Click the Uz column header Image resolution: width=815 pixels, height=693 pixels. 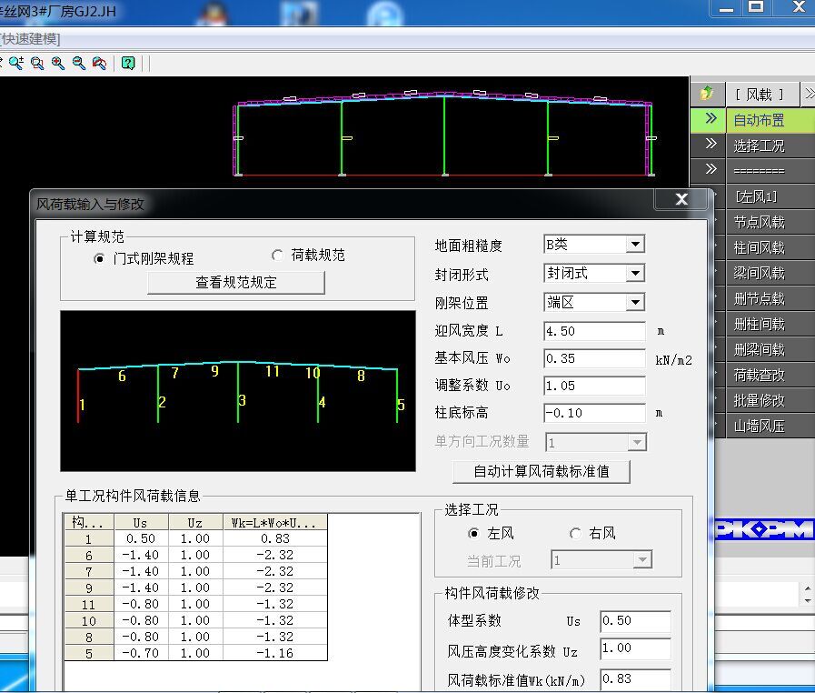click(x=195, y=522)
